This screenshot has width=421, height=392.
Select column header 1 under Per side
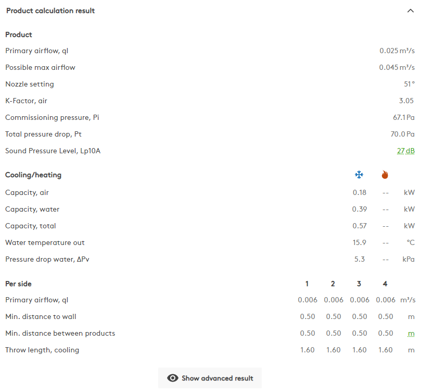click(307, 284)
